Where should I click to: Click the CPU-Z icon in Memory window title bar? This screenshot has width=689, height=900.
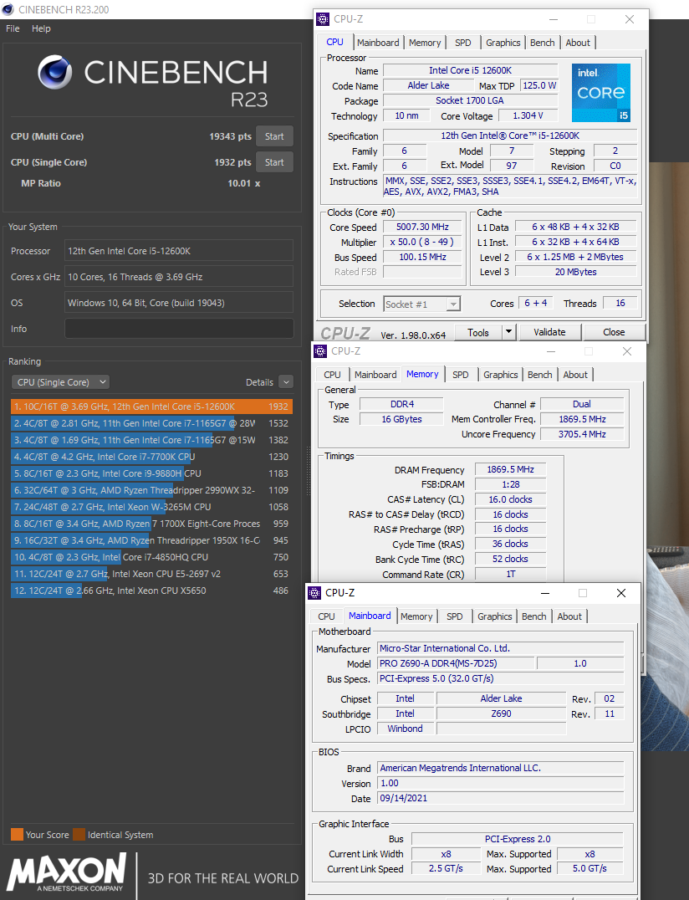click(x=321, y=350)
